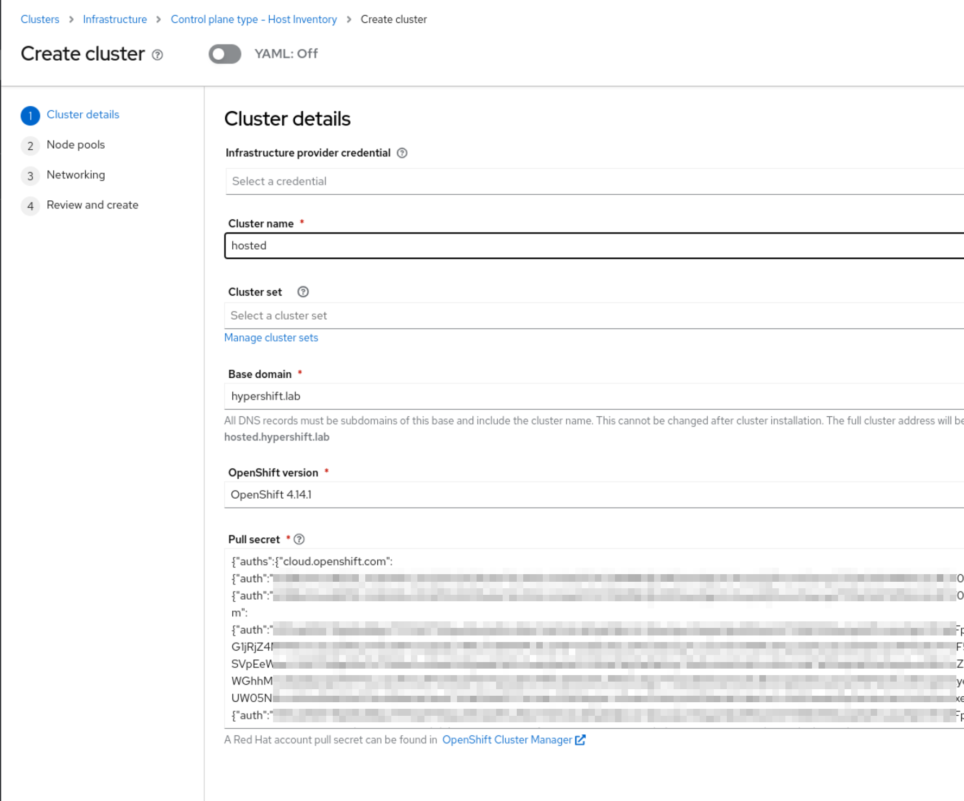
Task: Click the Create cluster breadcrumb text
Action: (x=394, y=20)
